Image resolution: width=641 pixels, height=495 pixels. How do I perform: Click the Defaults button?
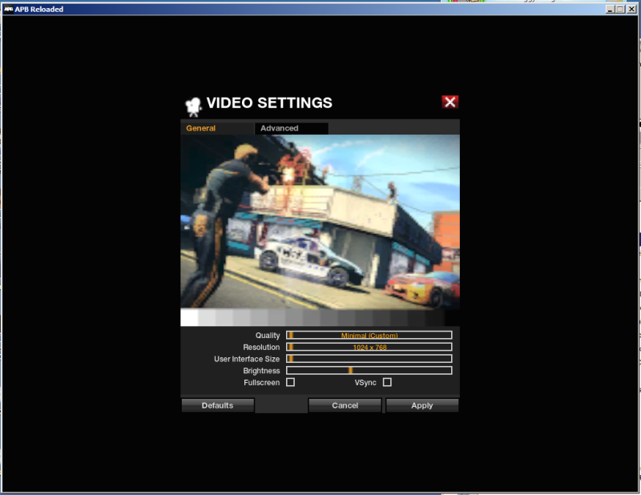(x=217, y=404)
